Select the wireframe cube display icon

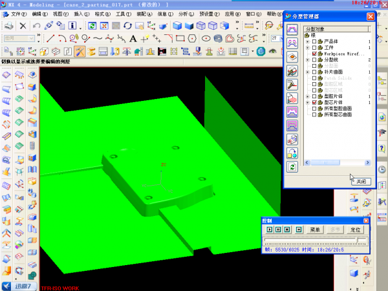201,25
